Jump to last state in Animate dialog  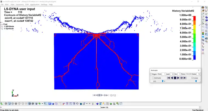(x=185, y=78)
